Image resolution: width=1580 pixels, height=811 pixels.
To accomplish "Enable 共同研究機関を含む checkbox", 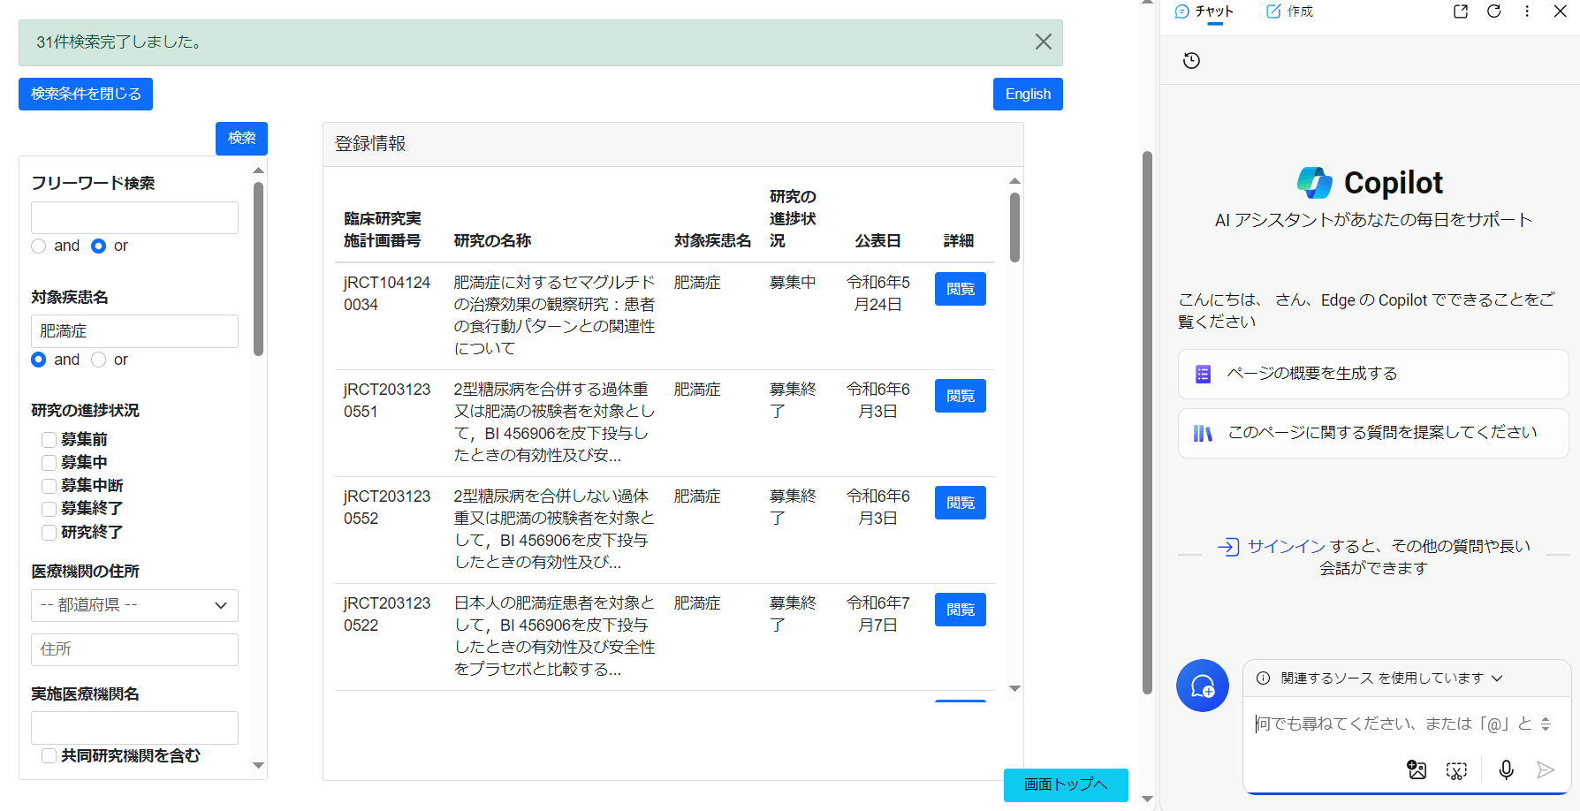I will 49,756.
